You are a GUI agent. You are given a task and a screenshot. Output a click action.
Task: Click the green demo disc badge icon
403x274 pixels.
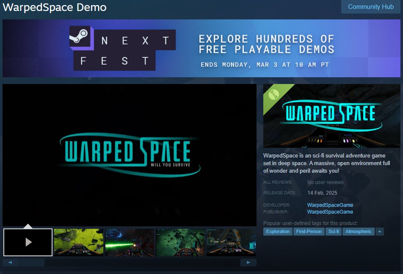(274, 95)
